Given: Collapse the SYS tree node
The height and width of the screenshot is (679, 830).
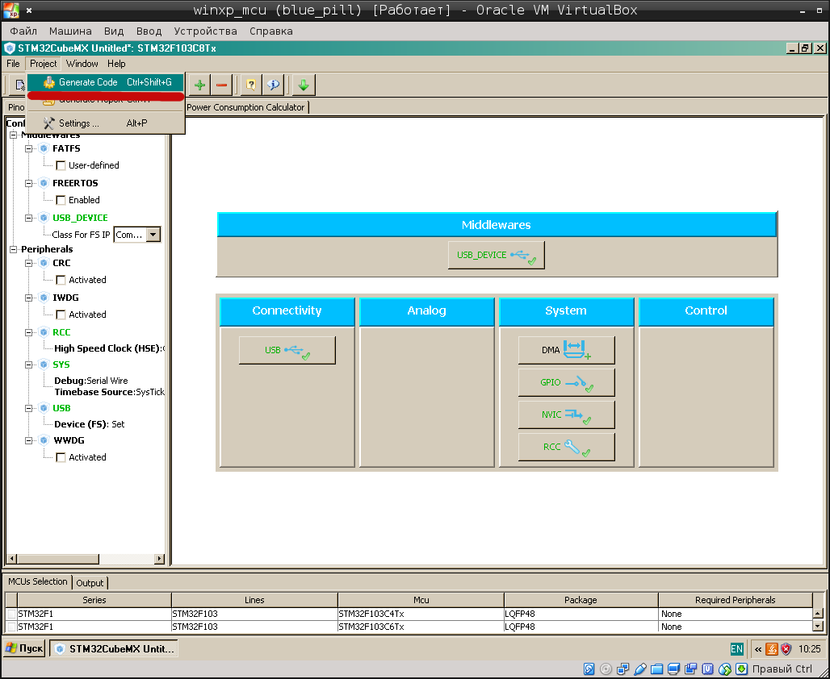Looking at the screenshot, I should [29, 364].
